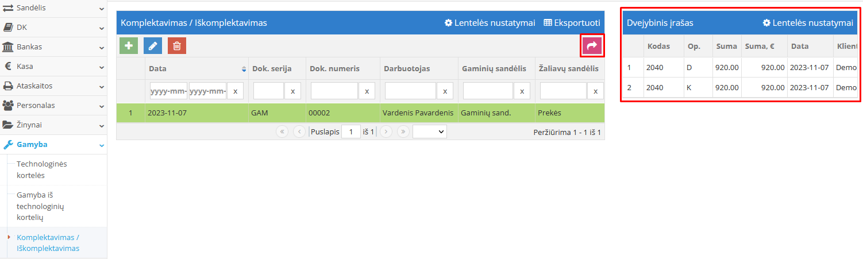This screenshot has height=259, width=863.
Task: Sort table by the Data column
Action: 197,69
